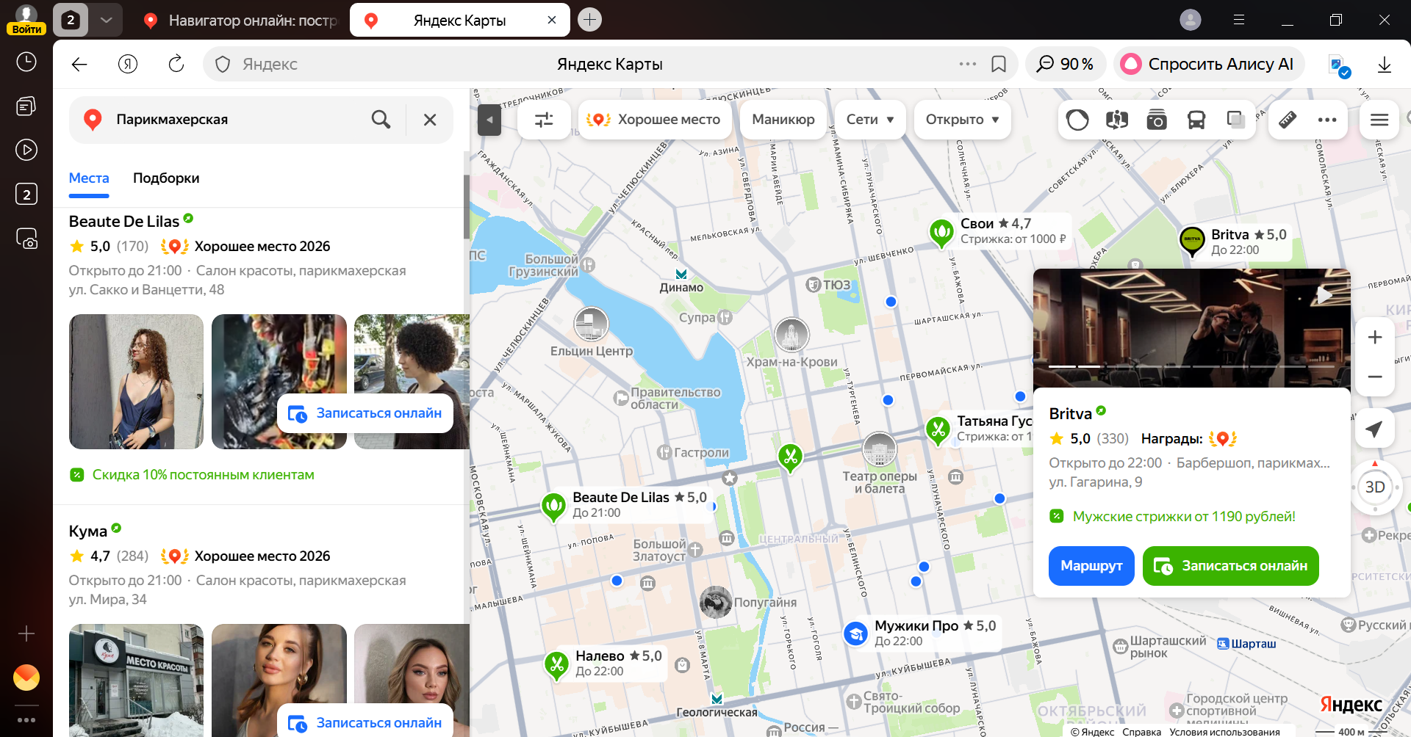The image size is (1411, 737).
Task: Switch the map to 3D view
Action: click(1374, 487)
